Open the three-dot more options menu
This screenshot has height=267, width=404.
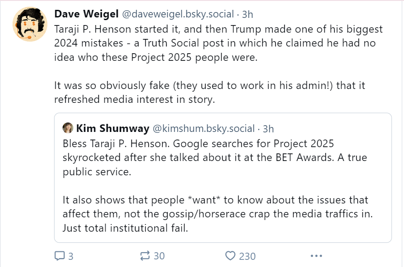(316, 256)
